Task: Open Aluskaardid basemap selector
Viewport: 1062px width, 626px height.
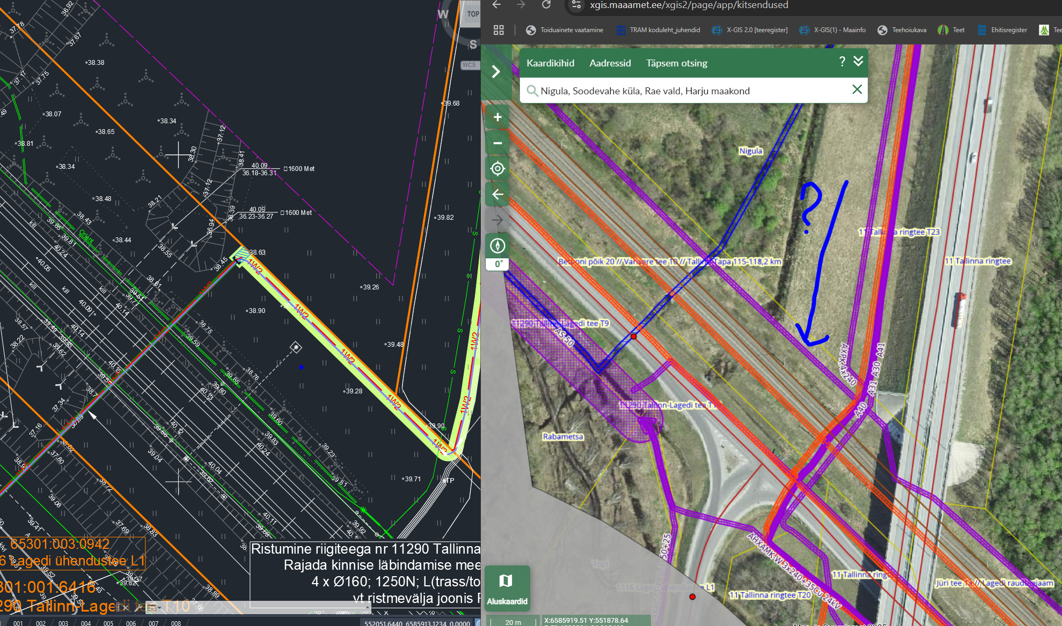Action: 507,587
